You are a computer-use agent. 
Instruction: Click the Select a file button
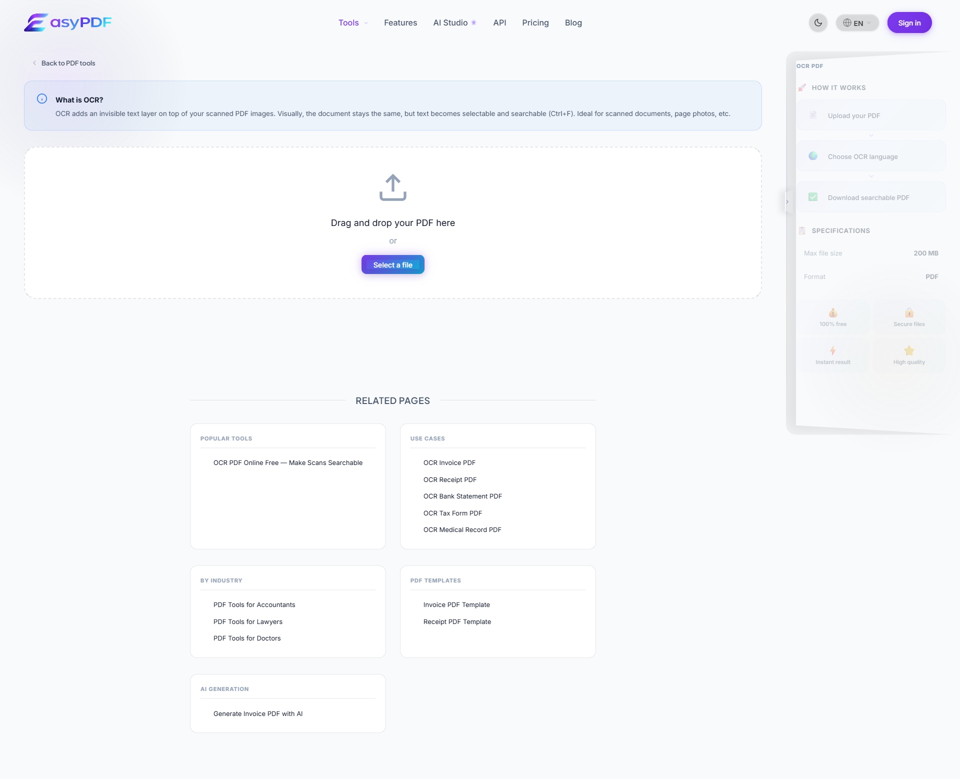(x=392, y=264)
